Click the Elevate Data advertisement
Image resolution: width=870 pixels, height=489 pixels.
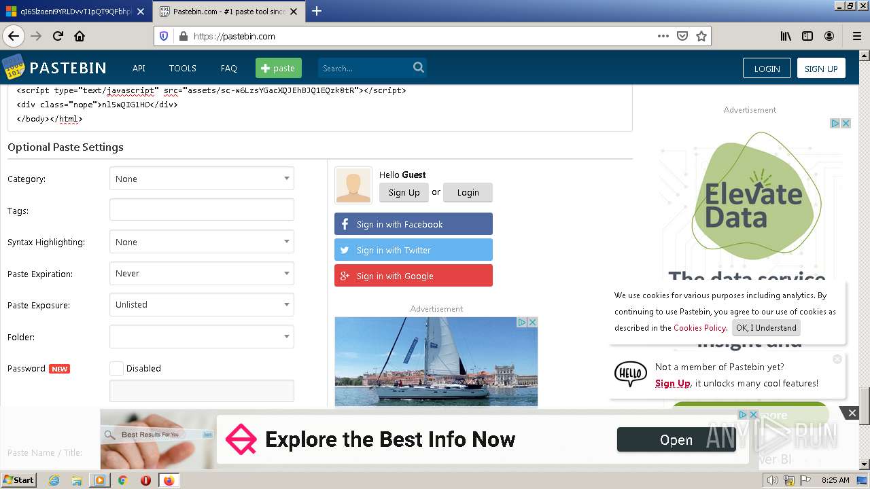pos(754,204)
